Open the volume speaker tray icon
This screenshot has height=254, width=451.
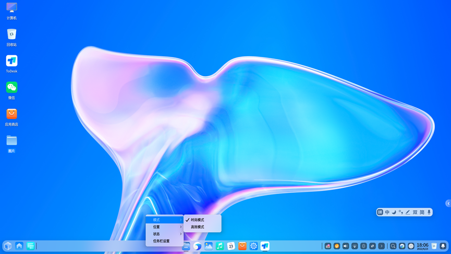[x=346, y=246]
